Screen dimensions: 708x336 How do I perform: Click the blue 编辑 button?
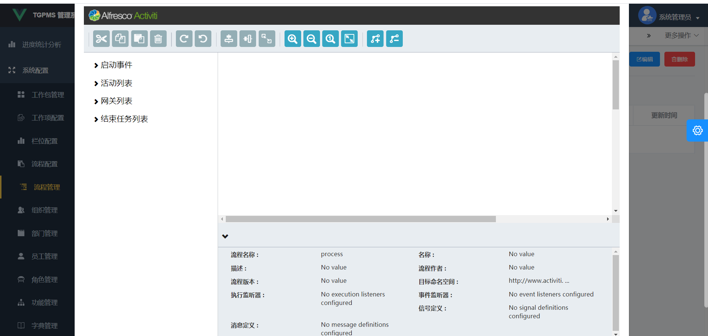pyautogui.click(x=644, y=59)
